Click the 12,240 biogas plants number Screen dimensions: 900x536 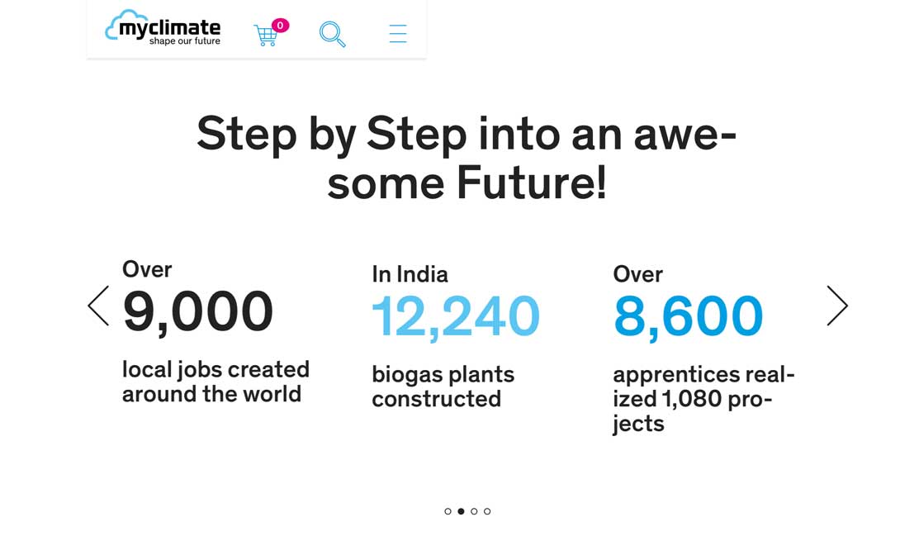click(456, 317)
